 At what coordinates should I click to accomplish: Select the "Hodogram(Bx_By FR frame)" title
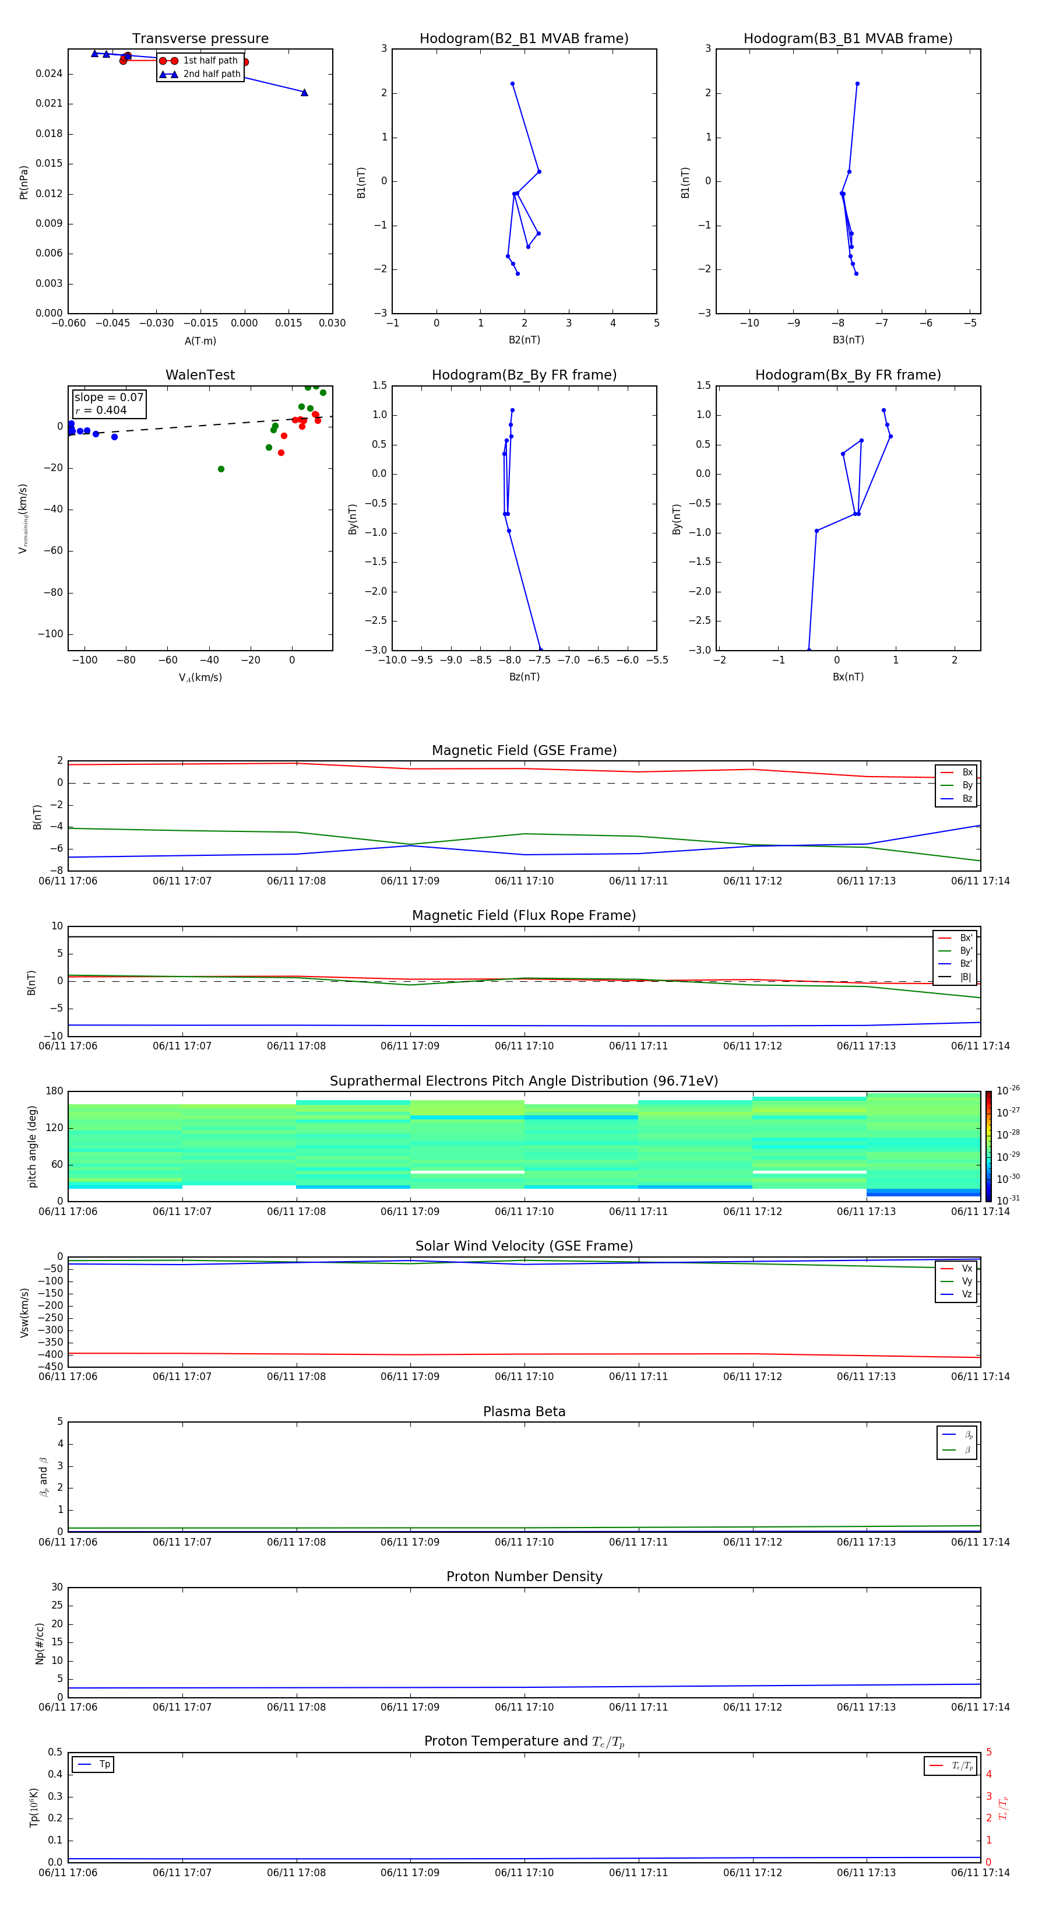pos(848,375)
